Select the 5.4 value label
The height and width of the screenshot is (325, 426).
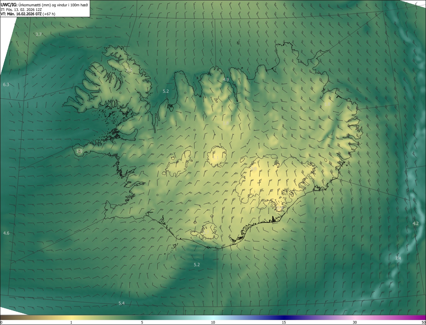click(x=121, y=303)
